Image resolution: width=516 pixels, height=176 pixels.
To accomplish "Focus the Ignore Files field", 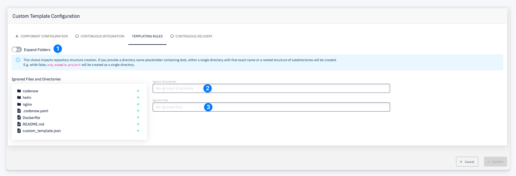I will pos(271,107).
